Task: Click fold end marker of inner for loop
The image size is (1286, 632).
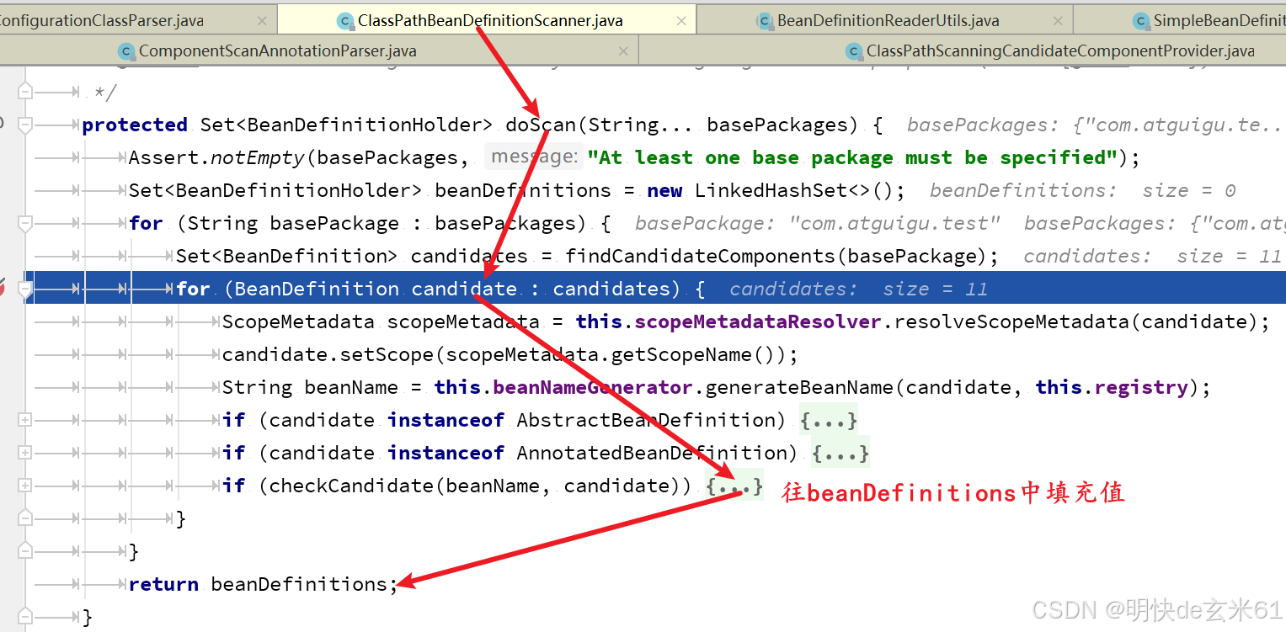Action: coord(25,518)
